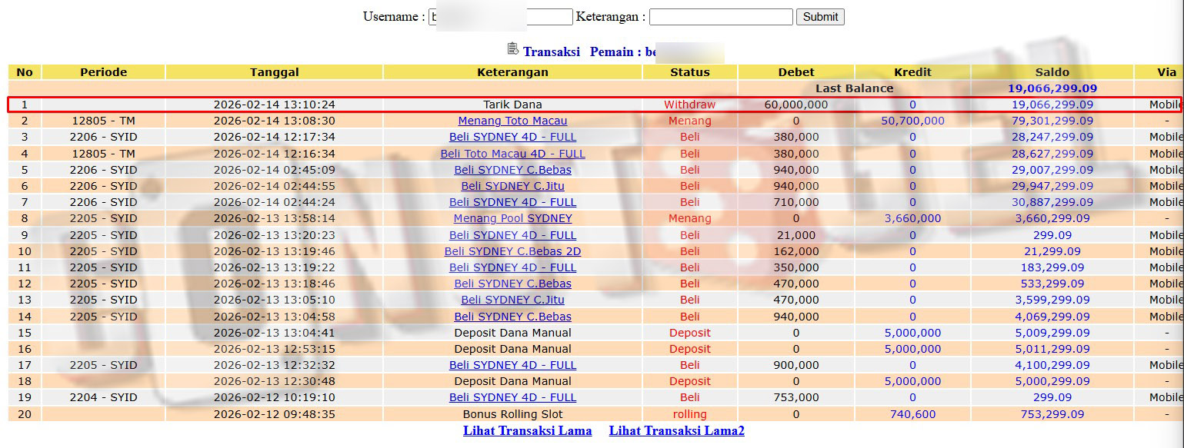Open the Menang Toto Macau link
The width and height of the screenshot is (1184, 448).
click(512, 121)
